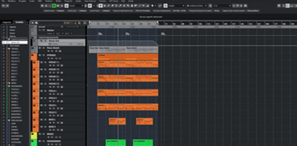Mute the STRINGS folder track
This screenshot has width=297, height=146.
pos(40,55)
